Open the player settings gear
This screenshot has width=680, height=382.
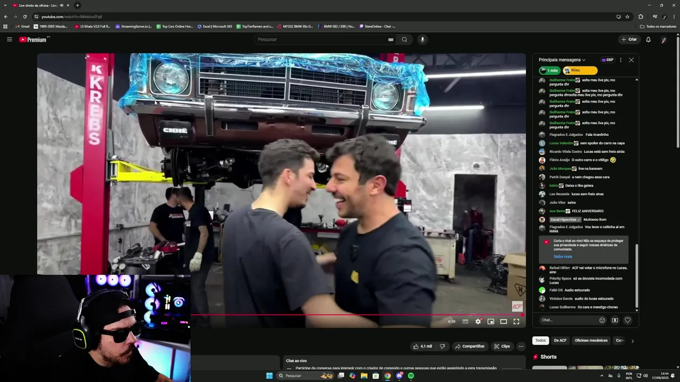[478, 322]
